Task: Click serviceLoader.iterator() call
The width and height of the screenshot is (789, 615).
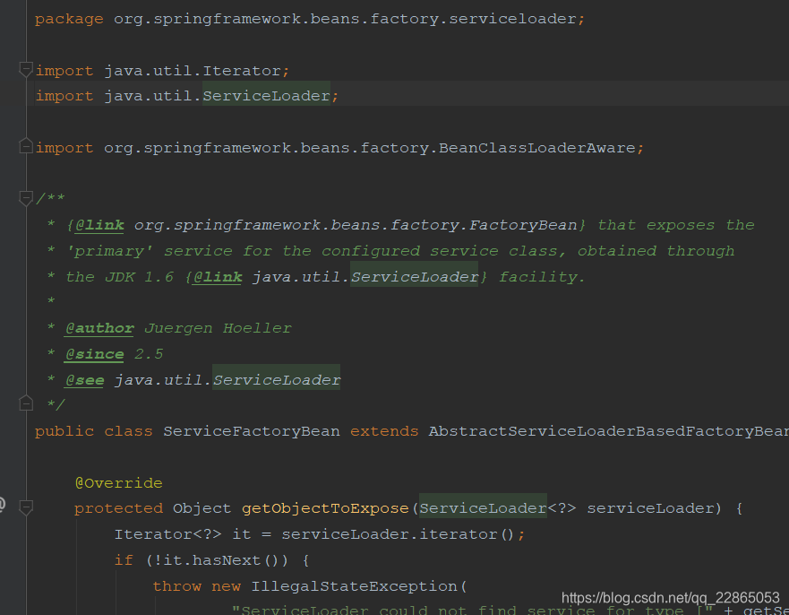Action: coord(398,534)
